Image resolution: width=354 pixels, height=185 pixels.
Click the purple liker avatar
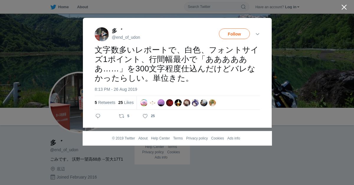pyautogui.click(x=161, y=103)
